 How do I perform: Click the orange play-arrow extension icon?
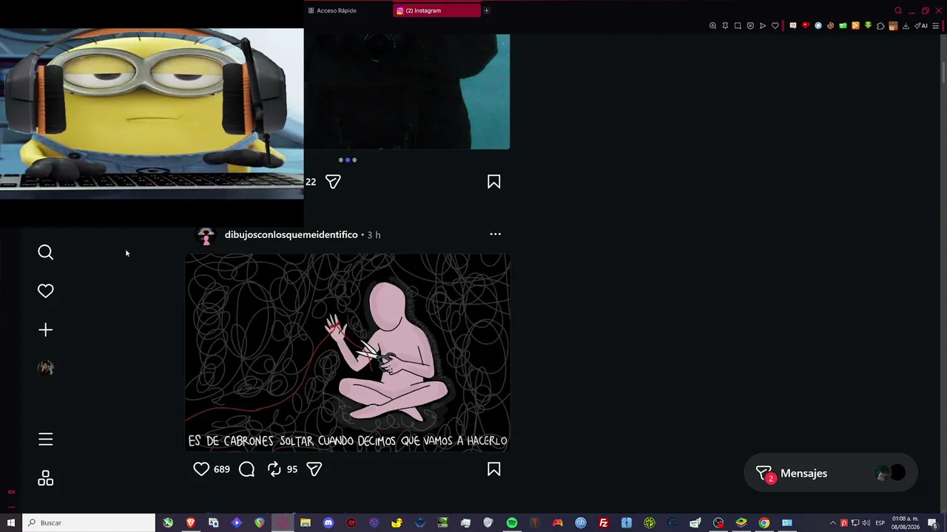click(x=855, y=26)
